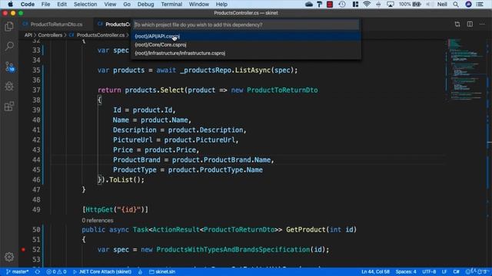Viewport: 492px width, 276px height.
Task: Click the AirPlay display icon in menu bar
Action: [x=391, y=4]
